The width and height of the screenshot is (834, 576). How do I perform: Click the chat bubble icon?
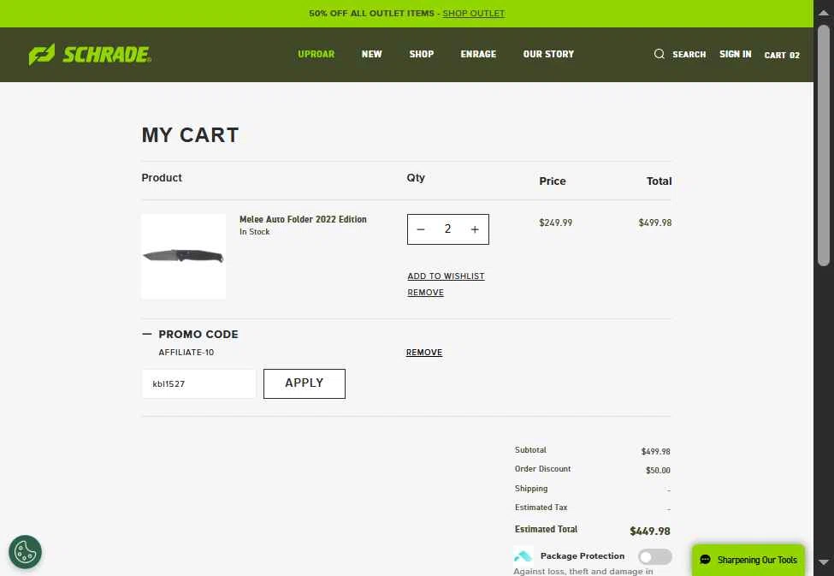(x=706, y=560)
